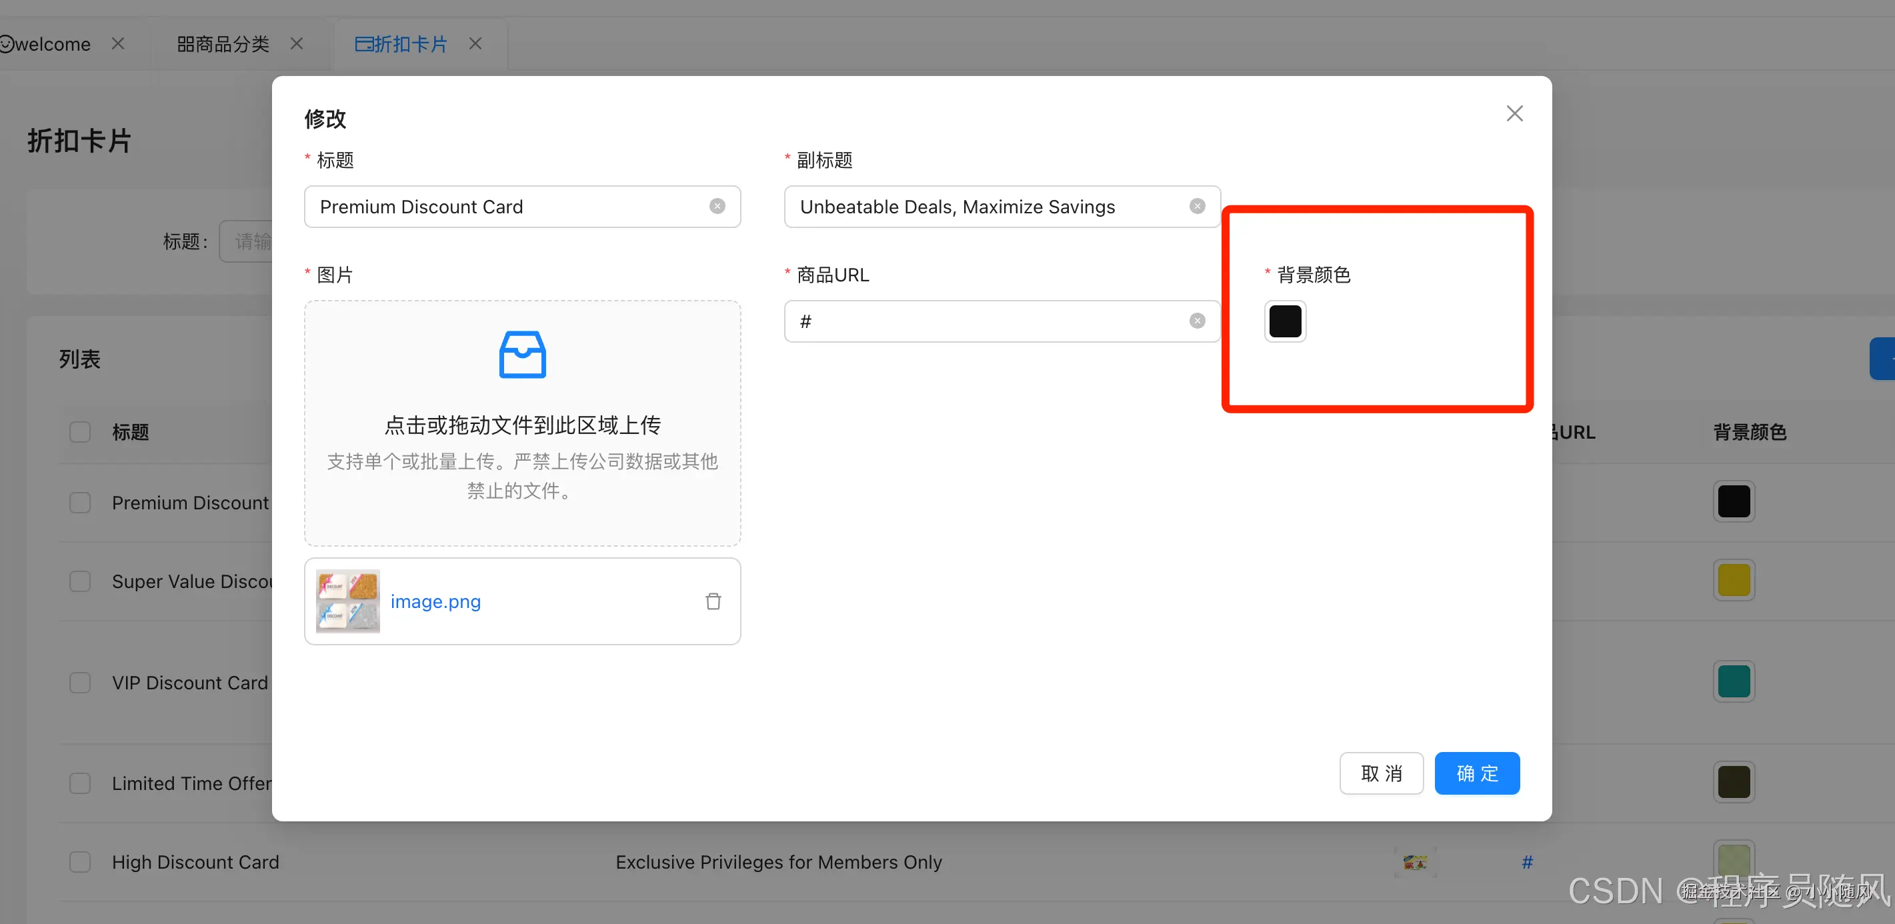The image size is (1895, 924).
Task: Click the 商品URL input field
Action: pos(986,321)
